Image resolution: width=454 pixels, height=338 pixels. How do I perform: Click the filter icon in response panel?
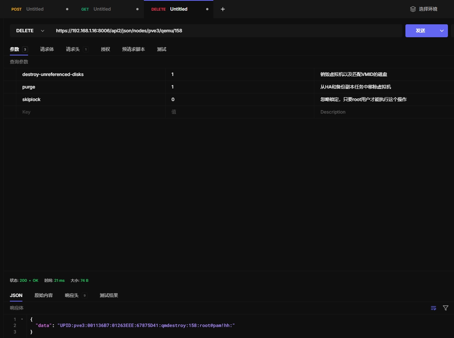tap(446, 308)
